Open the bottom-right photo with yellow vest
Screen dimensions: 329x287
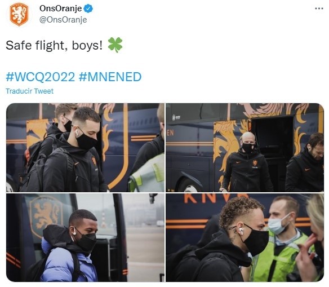pyautogui.click(x=244, y=237)
